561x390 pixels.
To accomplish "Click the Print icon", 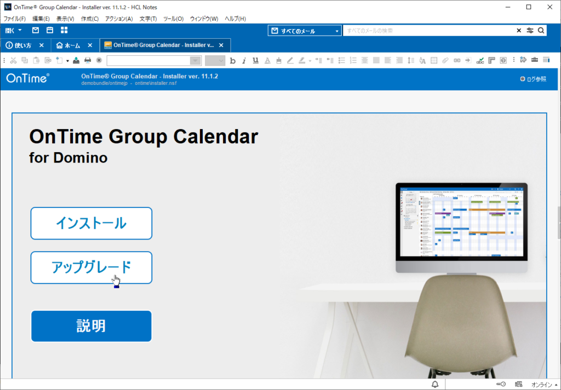I will point(88,60).
